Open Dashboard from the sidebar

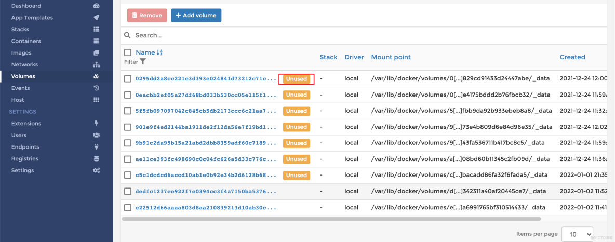26,6
